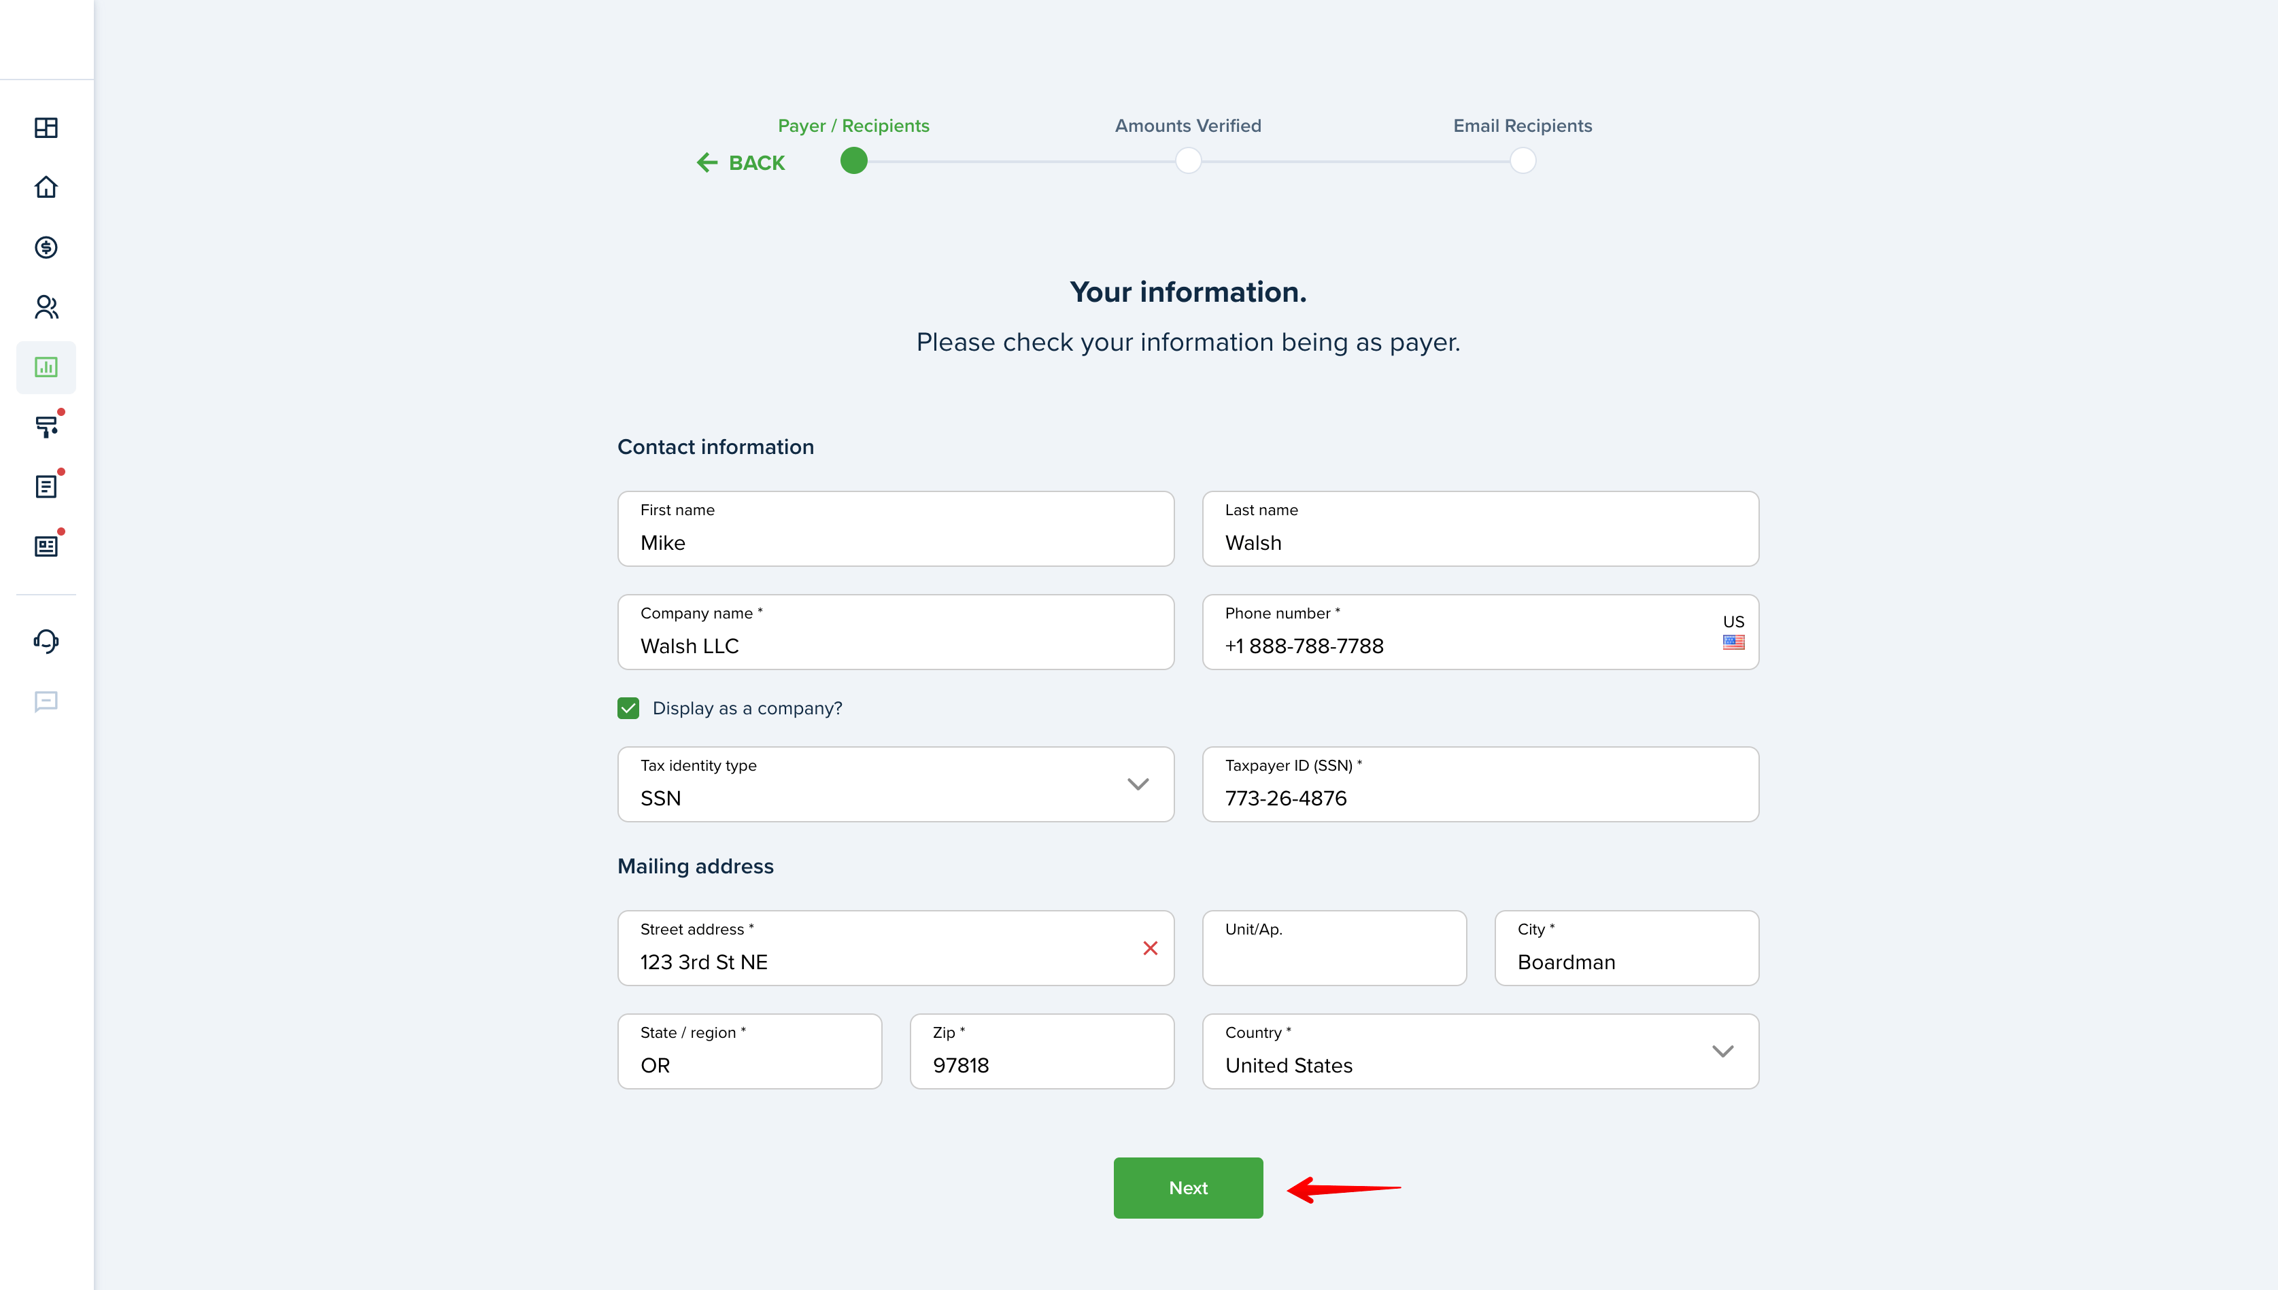Image resolution: width=2278 pixels, height=1290 pixels.
Task: Open the home panel icon
Action: (x=46, y=186)
